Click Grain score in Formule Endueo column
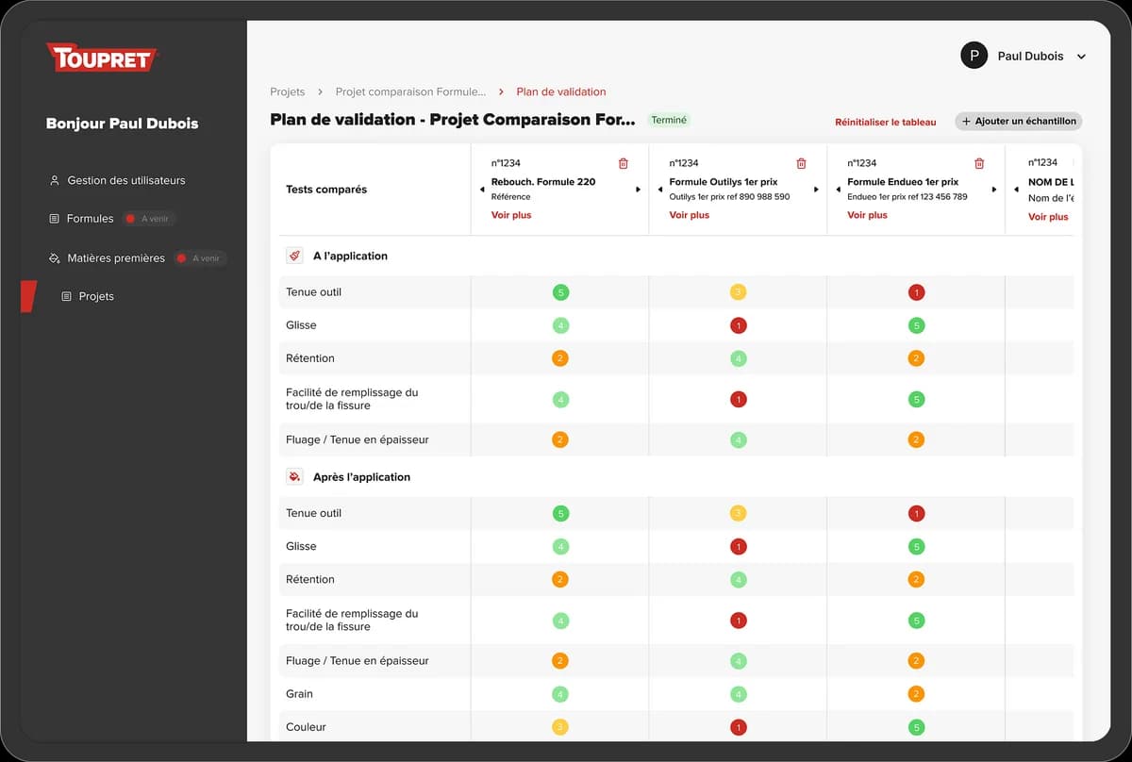 pos(916,694)
